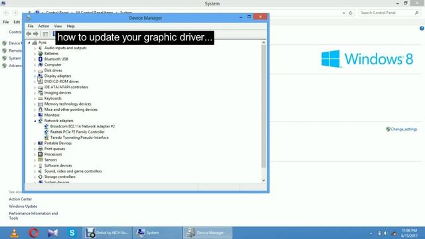Select the Batteries category icon
This screenshot has width=425, height=239.
(41, 53)
